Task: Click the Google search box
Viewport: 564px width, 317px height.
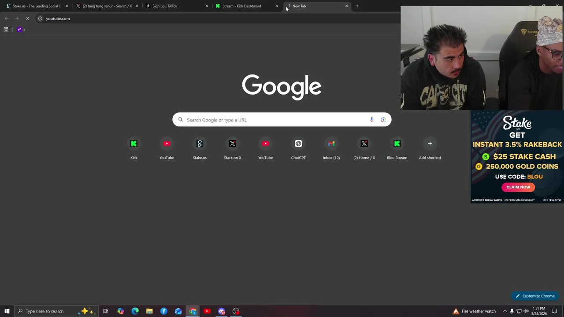Action: (x=282, y=120)
